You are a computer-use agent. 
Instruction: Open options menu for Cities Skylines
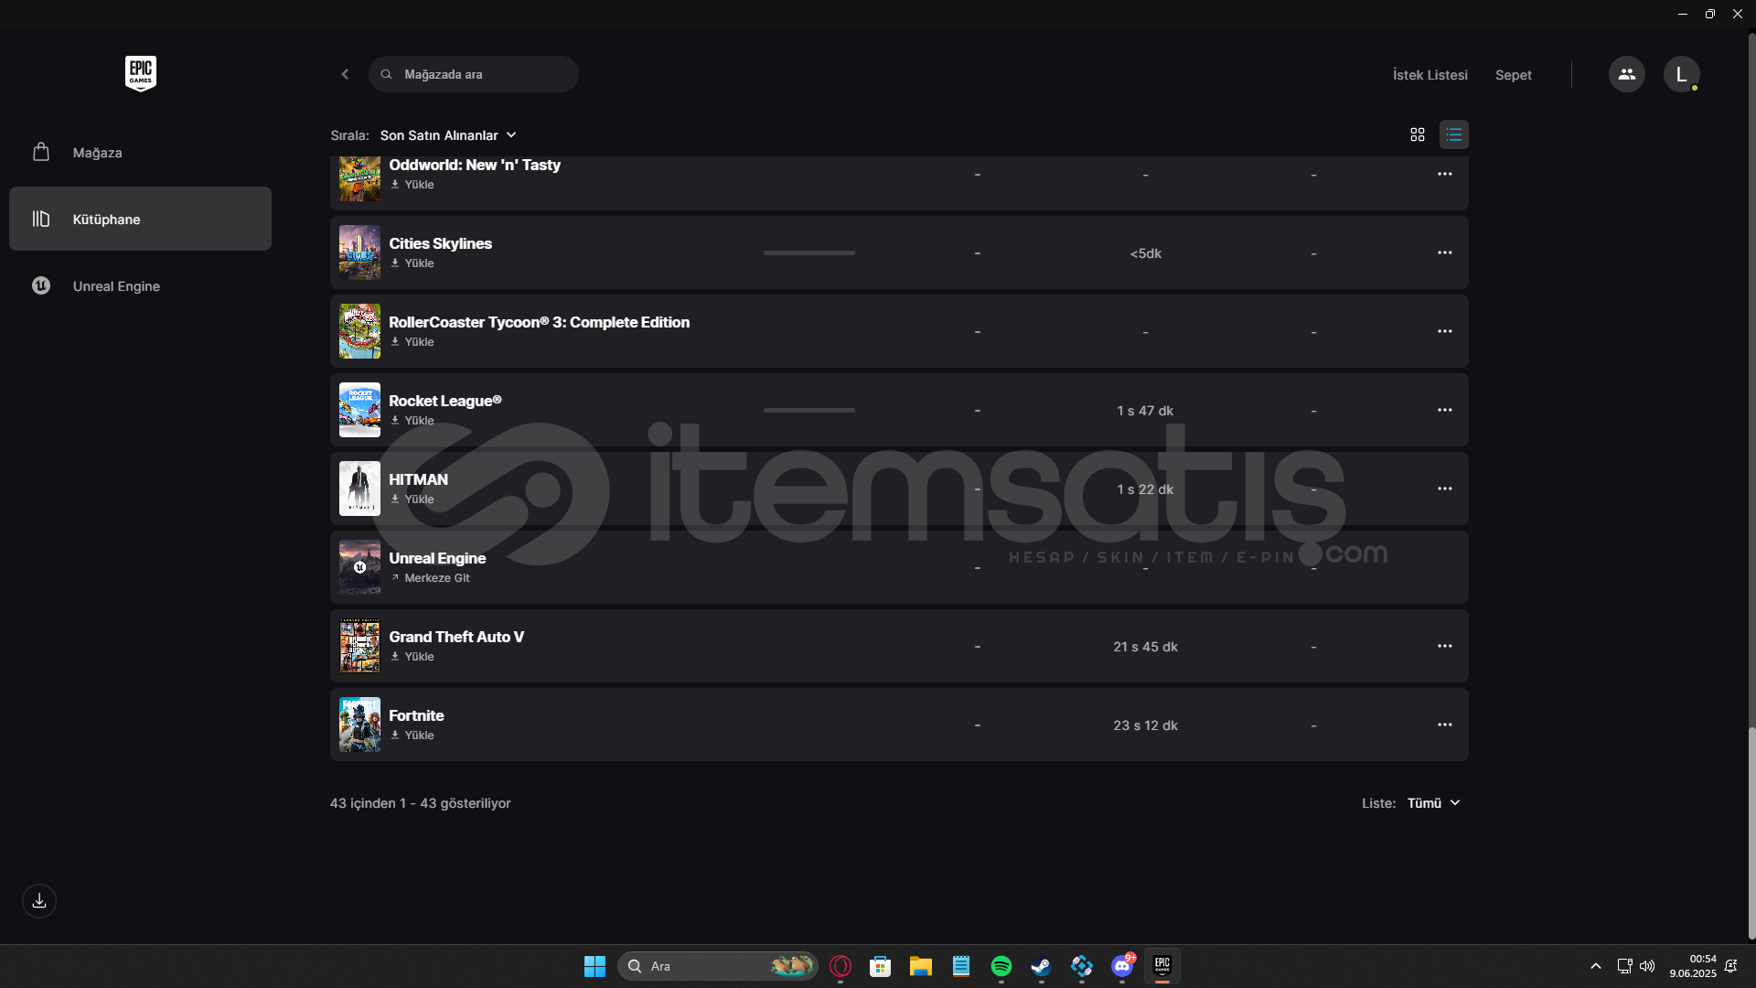1445,252
